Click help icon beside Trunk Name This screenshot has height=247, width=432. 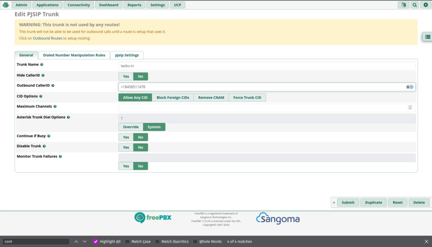(x=42, y=65)
